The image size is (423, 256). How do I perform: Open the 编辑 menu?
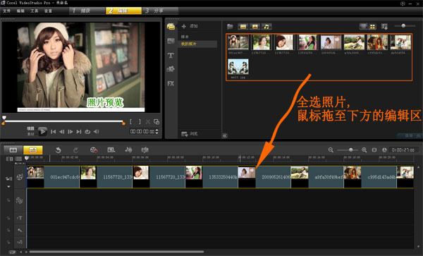(20, 11)
